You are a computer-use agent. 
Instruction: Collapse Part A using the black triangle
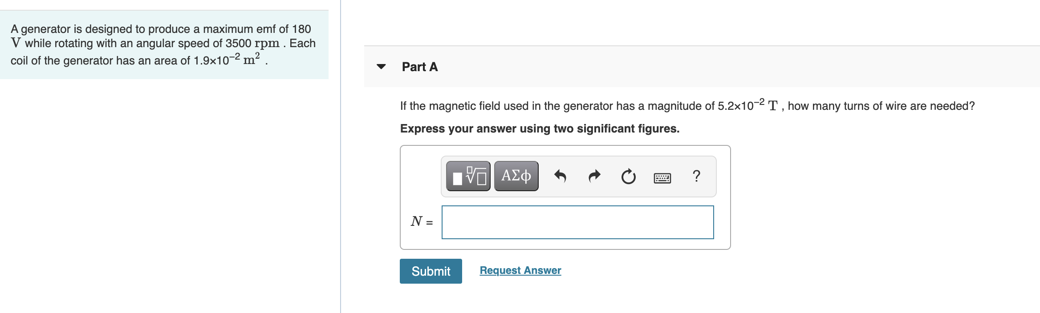(x=381, y=67)
